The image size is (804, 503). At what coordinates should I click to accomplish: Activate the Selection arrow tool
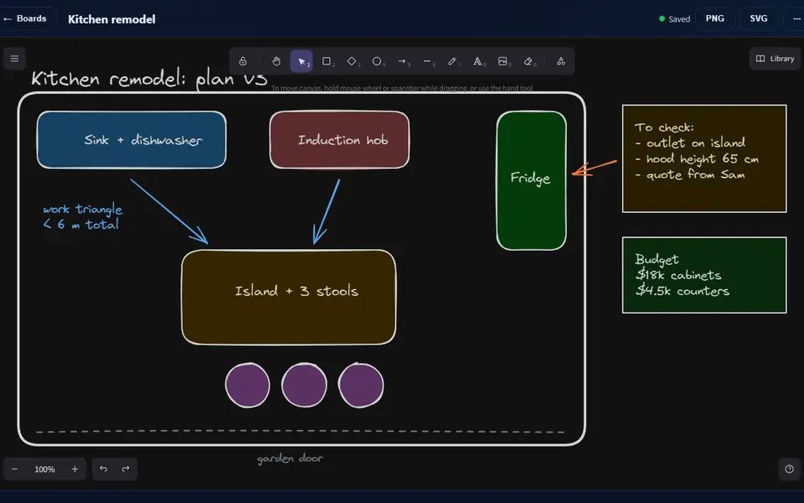[x=301, y=61]
